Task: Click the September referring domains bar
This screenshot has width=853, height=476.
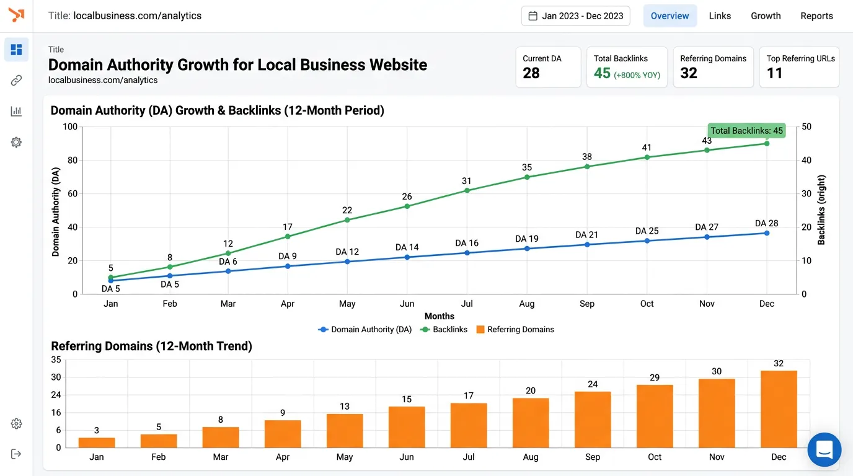Action: click(x=593, y=420)
